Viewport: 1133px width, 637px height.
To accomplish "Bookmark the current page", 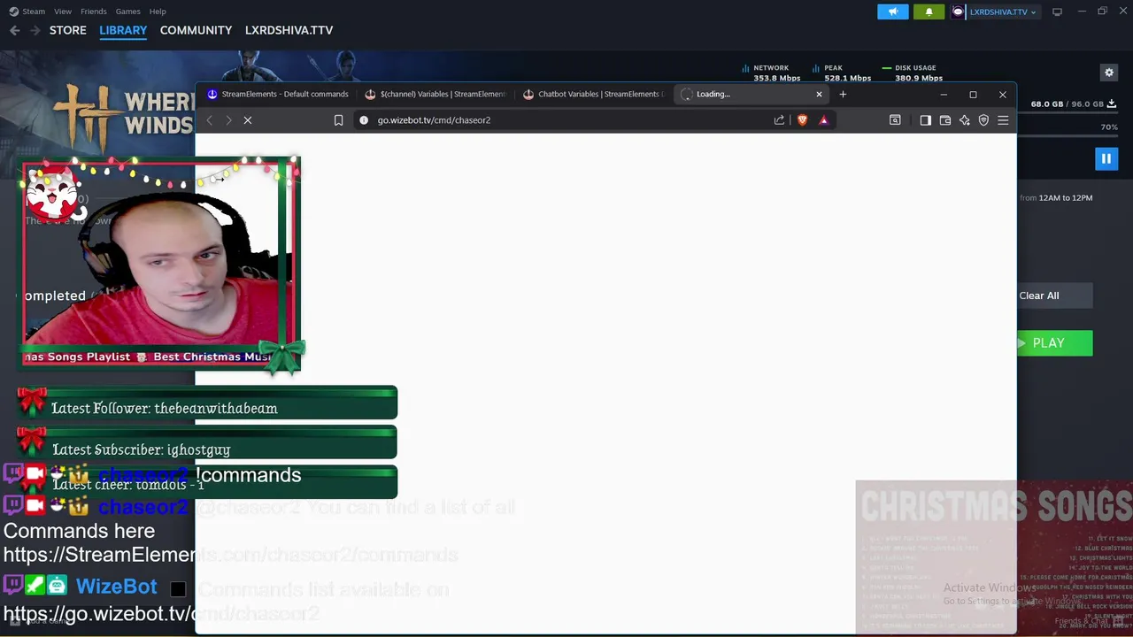I will tap(338, 120).
